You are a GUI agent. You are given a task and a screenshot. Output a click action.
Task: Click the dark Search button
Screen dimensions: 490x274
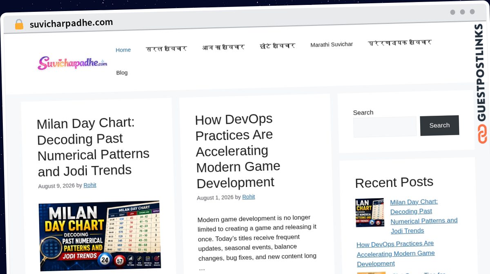click(439, 126)
